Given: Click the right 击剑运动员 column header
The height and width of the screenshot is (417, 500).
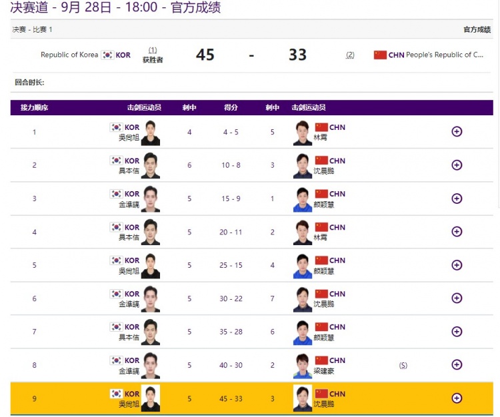Looking at the screenshot, I should (309, 108).
